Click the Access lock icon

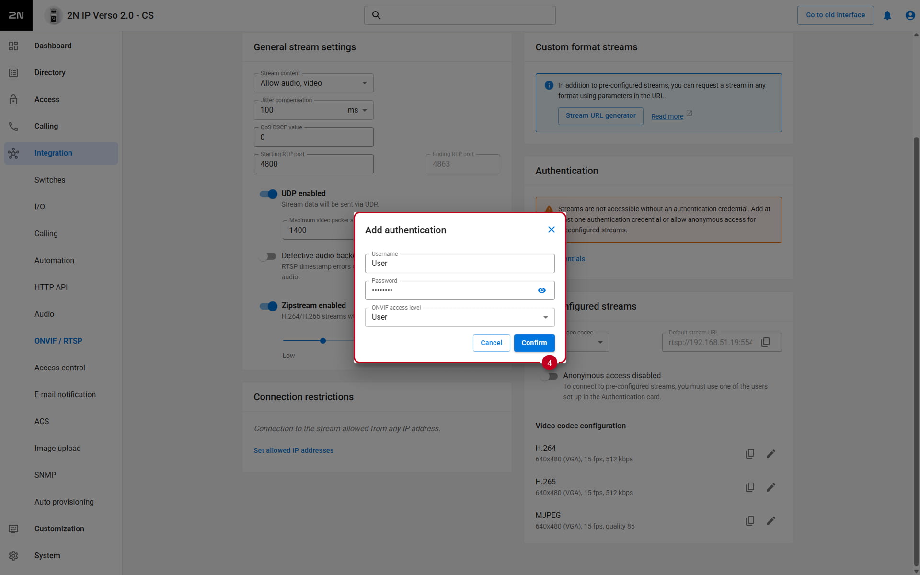coord(13,100)
